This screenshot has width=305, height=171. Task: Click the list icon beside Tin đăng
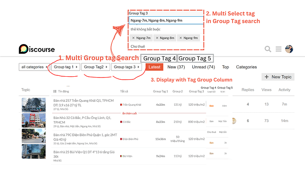(x=55, y=91)
